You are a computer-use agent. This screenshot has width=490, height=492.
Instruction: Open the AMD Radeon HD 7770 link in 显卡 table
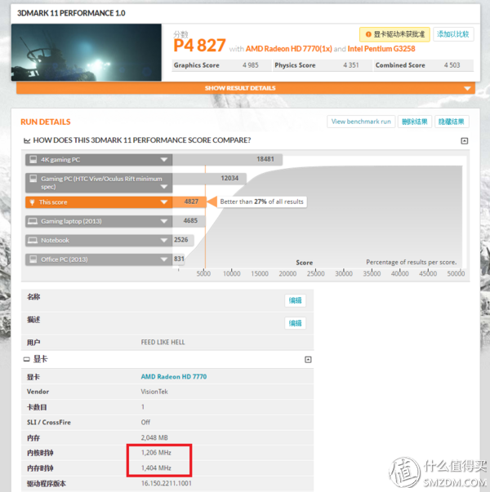coord(174,377)
